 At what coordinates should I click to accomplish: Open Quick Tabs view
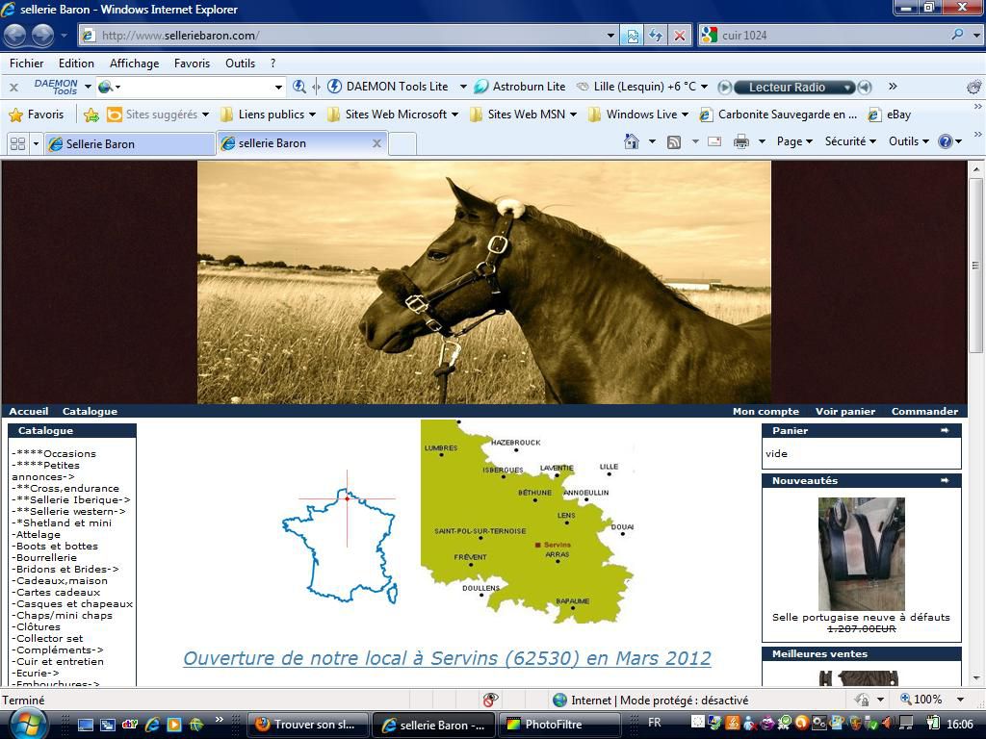[17, 143]
